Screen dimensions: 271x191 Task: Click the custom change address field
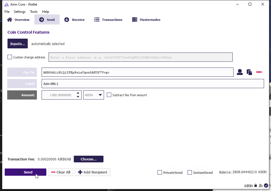point(141,57)
